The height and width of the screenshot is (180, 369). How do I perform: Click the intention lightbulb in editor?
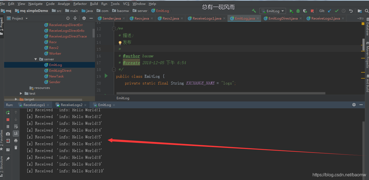[x=120, y=43]
